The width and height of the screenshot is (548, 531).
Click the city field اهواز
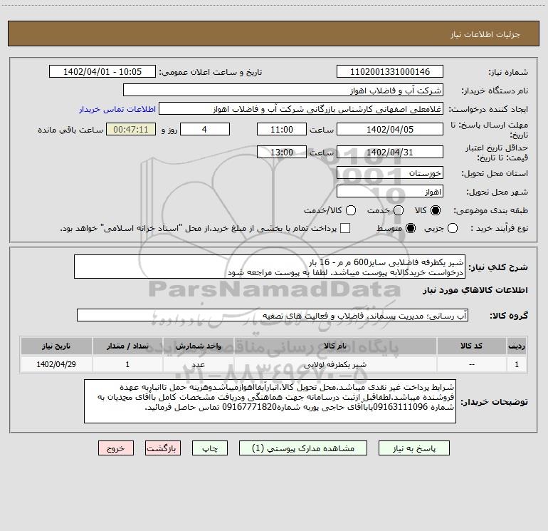(390, 192)
